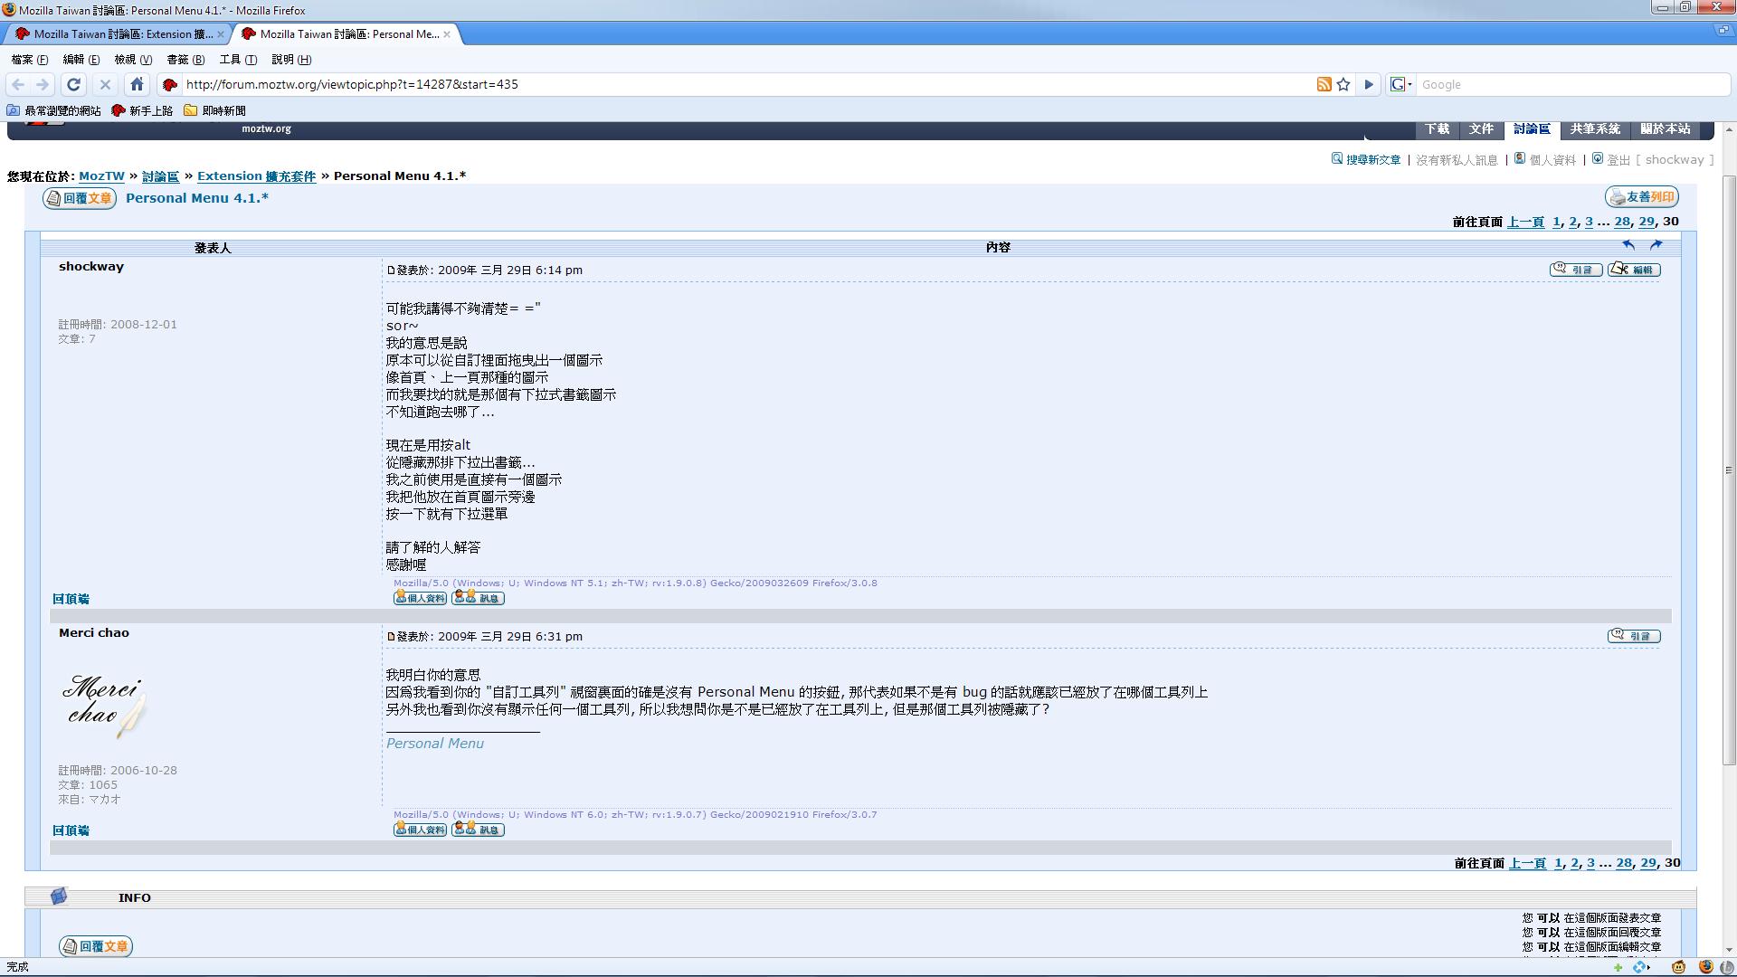Open the Personal Menu signature link

(x=434, y=744)
